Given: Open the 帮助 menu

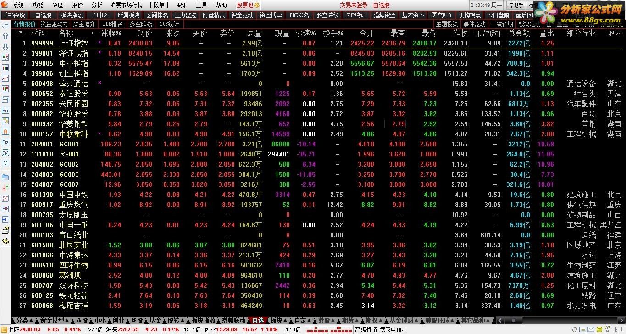Looking at the screenshot, I should point(221,5).
